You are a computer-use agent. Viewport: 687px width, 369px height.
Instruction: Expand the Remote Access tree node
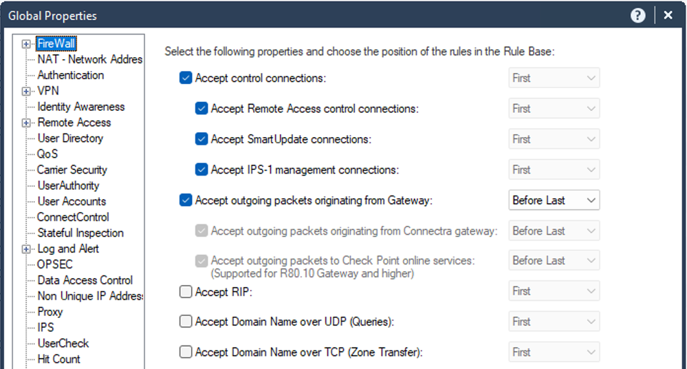tap(26, 123)
